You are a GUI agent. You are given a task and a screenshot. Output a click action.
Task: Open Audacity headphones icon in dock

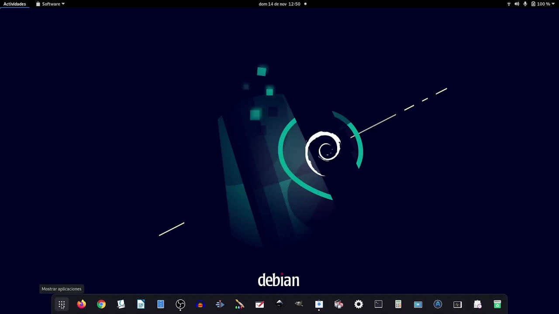[200, 304]
